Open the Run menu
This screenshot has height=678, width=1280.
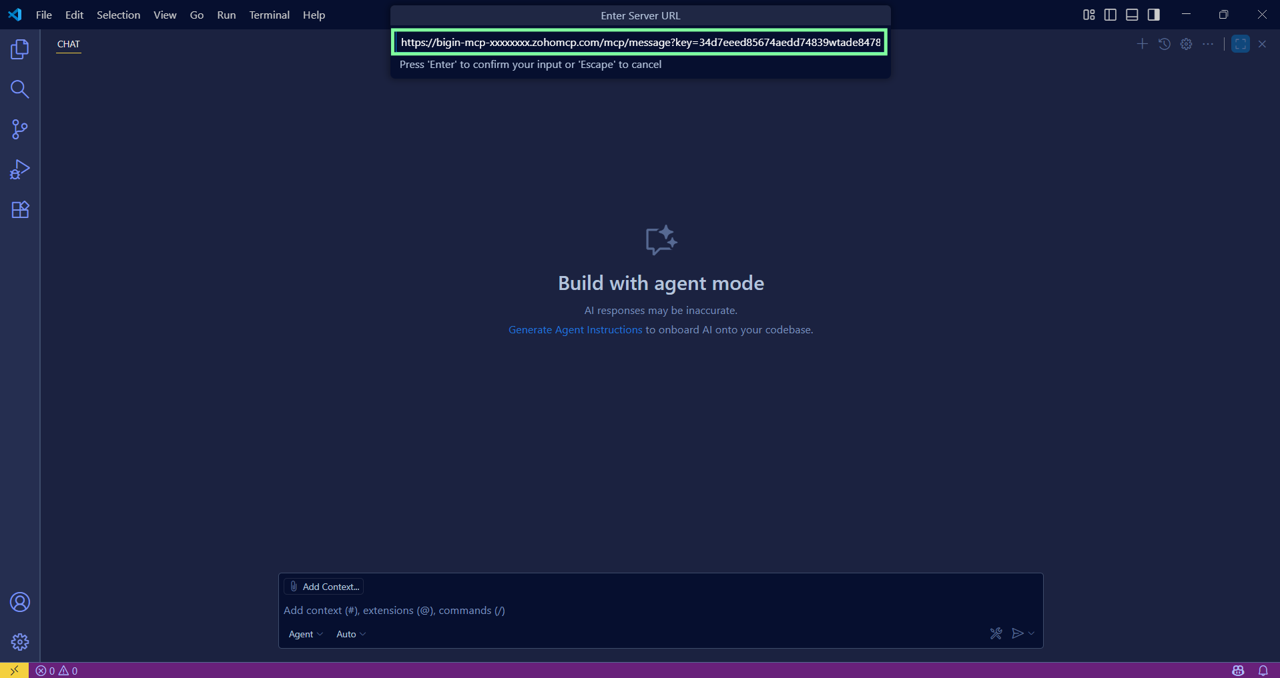tap(226, 15)
